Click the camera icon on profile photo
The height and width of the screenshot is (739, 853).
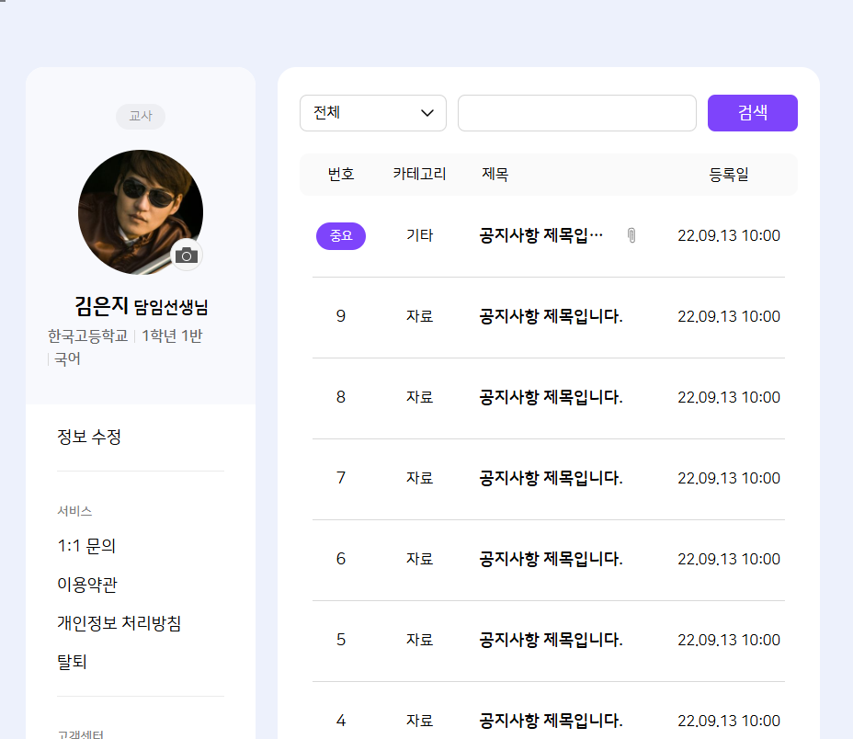tap(187, 255)
